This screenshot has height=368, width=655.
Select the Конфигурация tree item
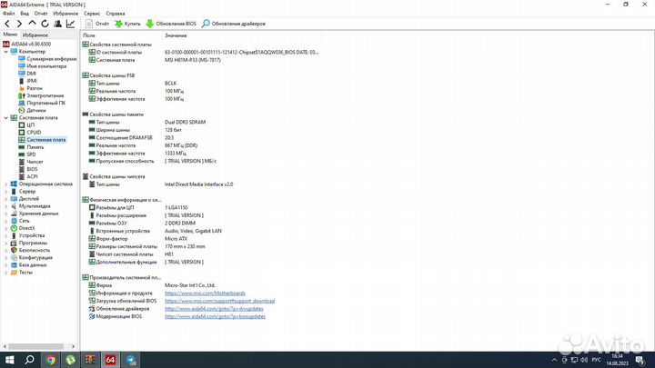31,257
